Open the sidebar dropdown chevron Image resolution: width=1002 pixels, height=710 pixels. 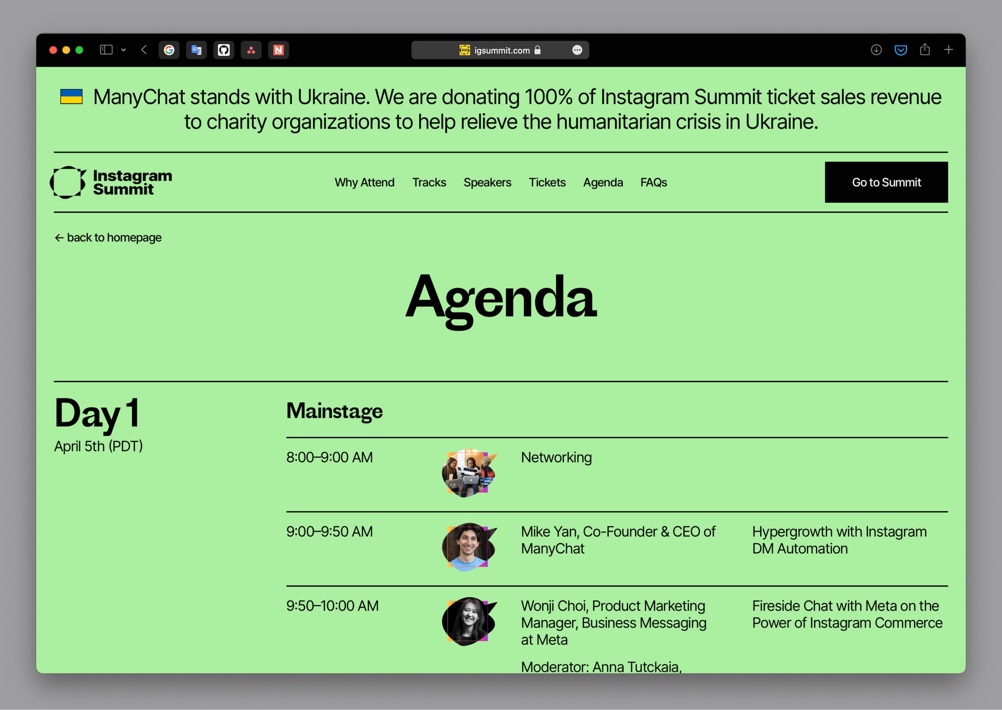(x=124, y=50)
